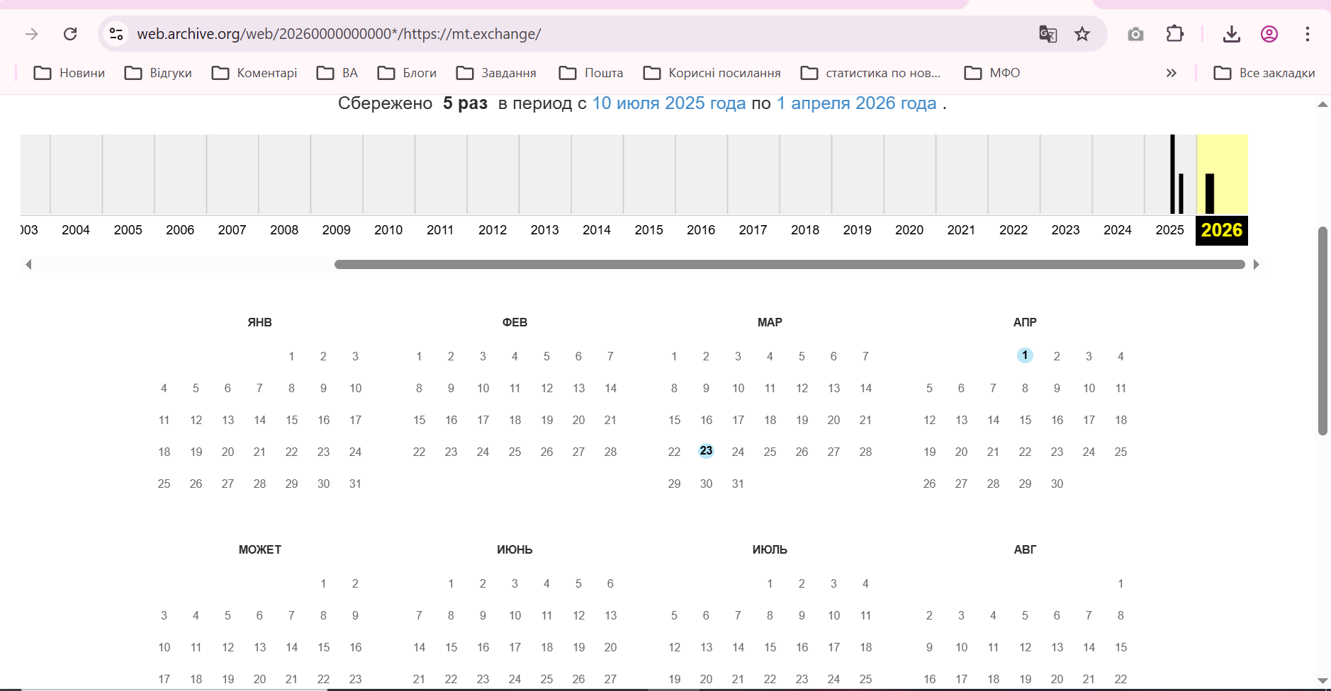Open browser downloads
This screenshot has height=691, width=1331.
point(1232,34)
